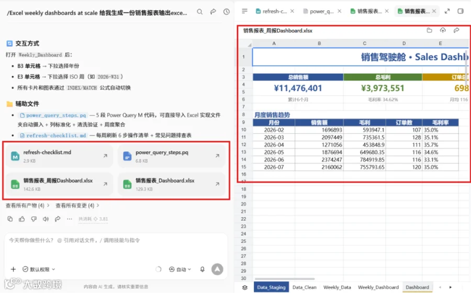471x293 pixels.
Task: Click the 订单数 column header cell
Action: [x=403, y=122]
